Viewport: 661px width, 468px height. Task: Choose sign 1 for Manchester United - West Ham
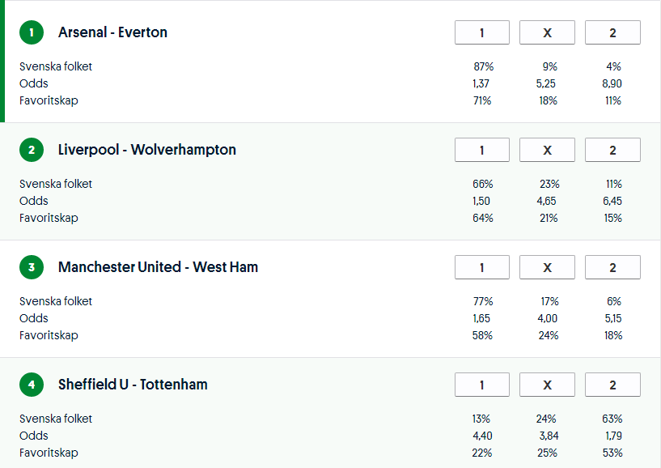click(x=482, y=267)
